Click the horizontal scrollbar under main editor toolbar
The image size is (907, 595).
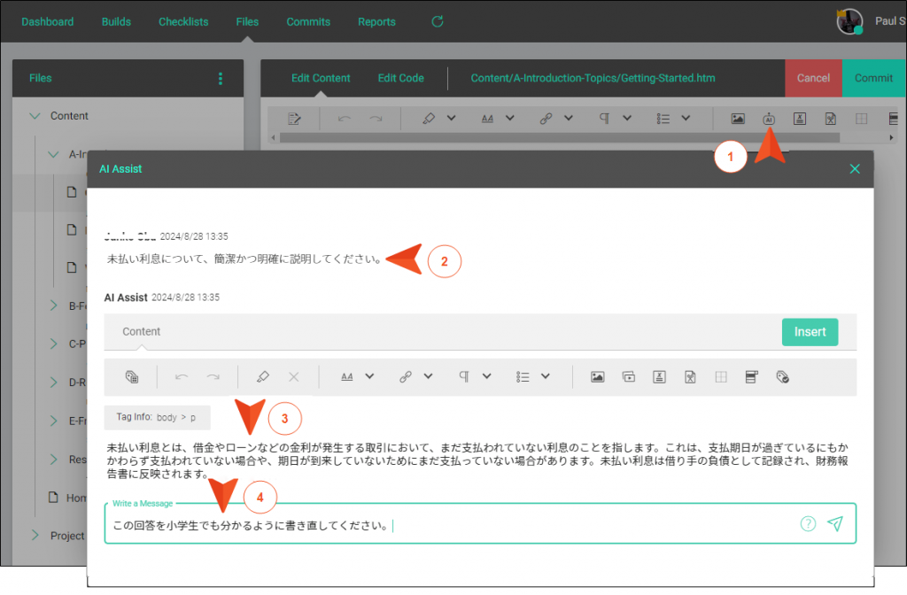coord(560,137)
